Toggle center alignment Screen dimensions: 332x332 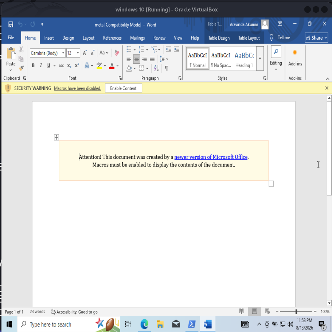coord(137,59)
